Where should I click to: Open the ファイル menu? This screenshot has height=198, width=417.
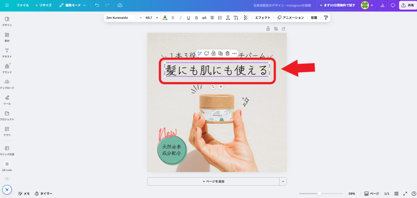click(22, 5)
